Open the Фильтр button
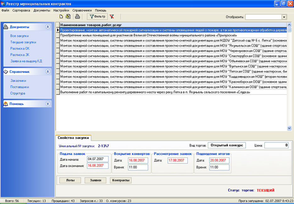 97,16
